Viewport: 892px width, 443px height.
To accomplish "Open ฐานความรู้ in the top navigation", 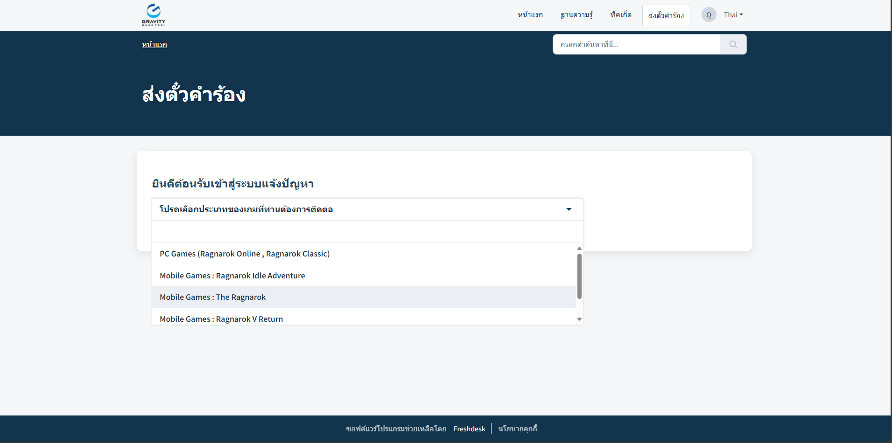I will (x=576, y=15).
